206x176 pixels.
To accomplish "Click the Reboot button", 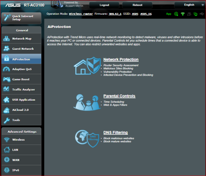I will tap(137, 5).
